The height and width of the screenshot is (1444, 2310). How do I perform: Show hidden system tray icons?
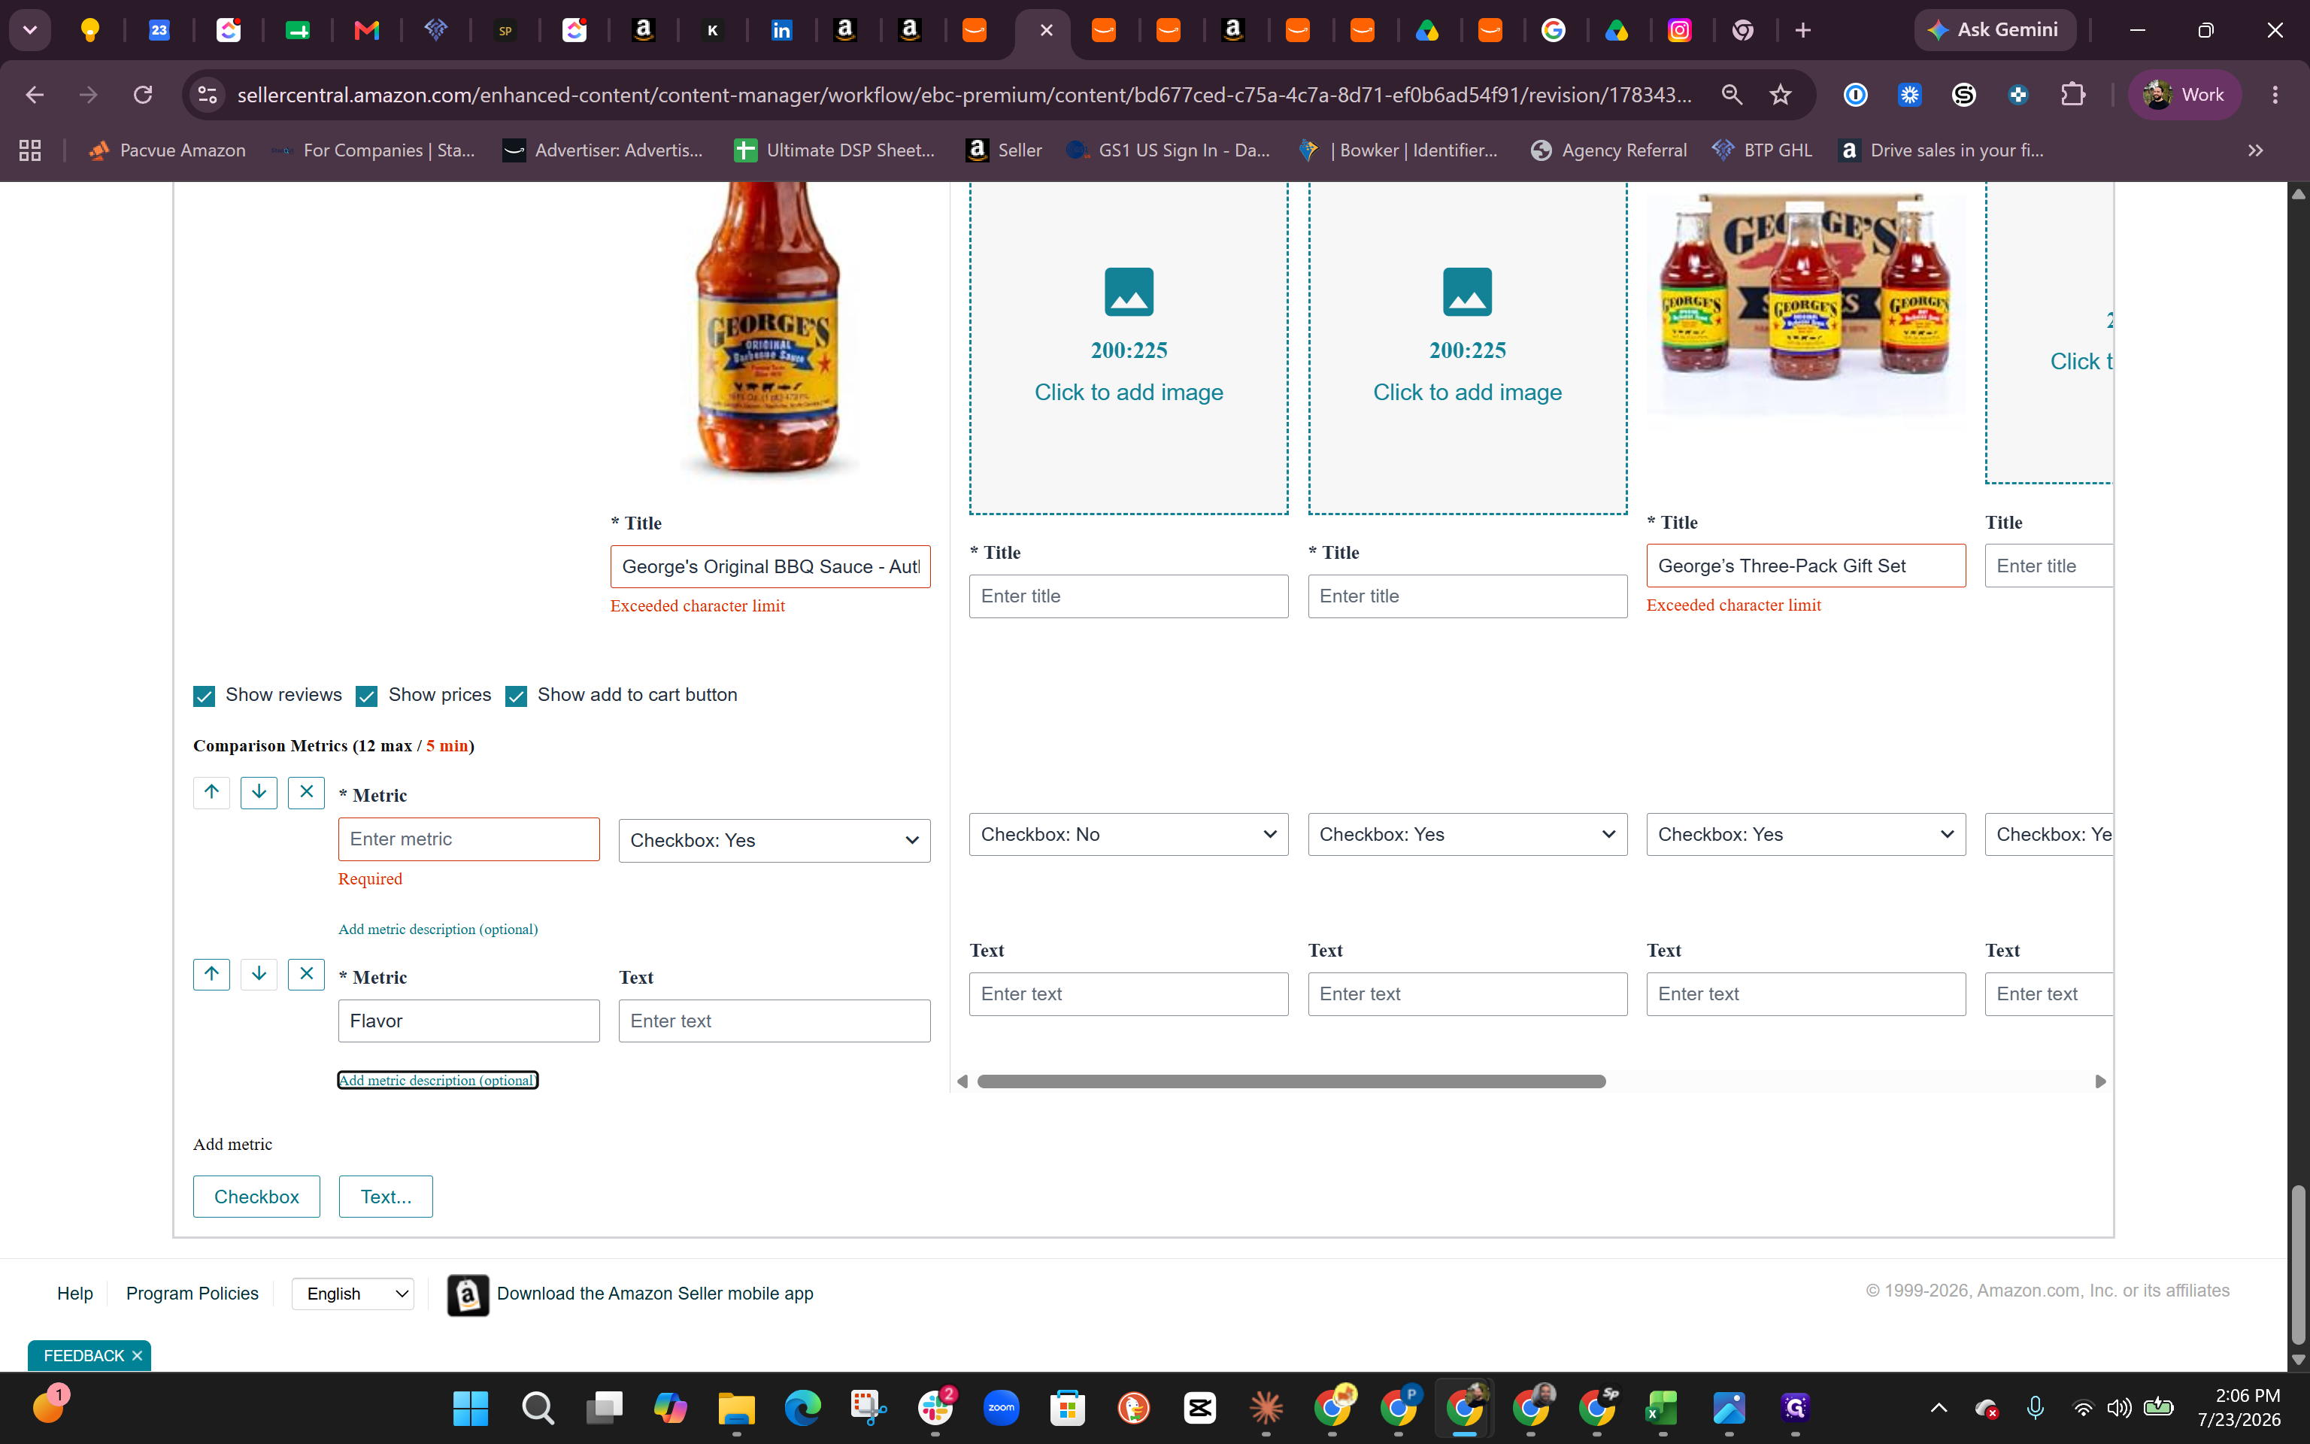coord(1939,1408)
